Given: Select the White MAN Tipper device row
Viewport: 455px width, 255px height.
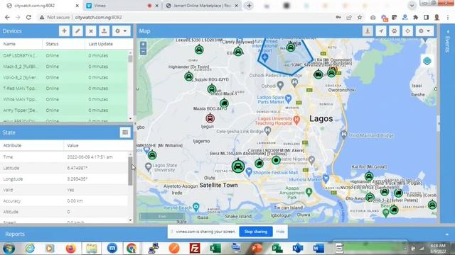Looking at the screenshot, I should coord(63,99).
